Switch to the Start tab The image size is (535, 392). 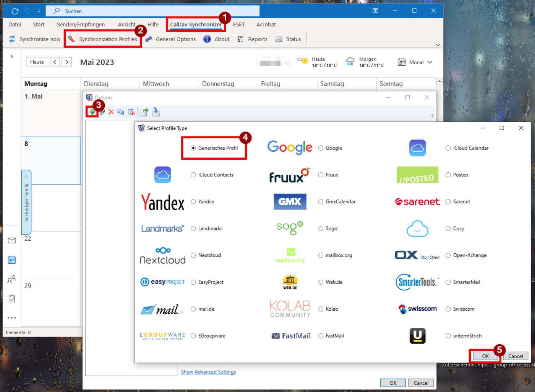tap(39, 24)
